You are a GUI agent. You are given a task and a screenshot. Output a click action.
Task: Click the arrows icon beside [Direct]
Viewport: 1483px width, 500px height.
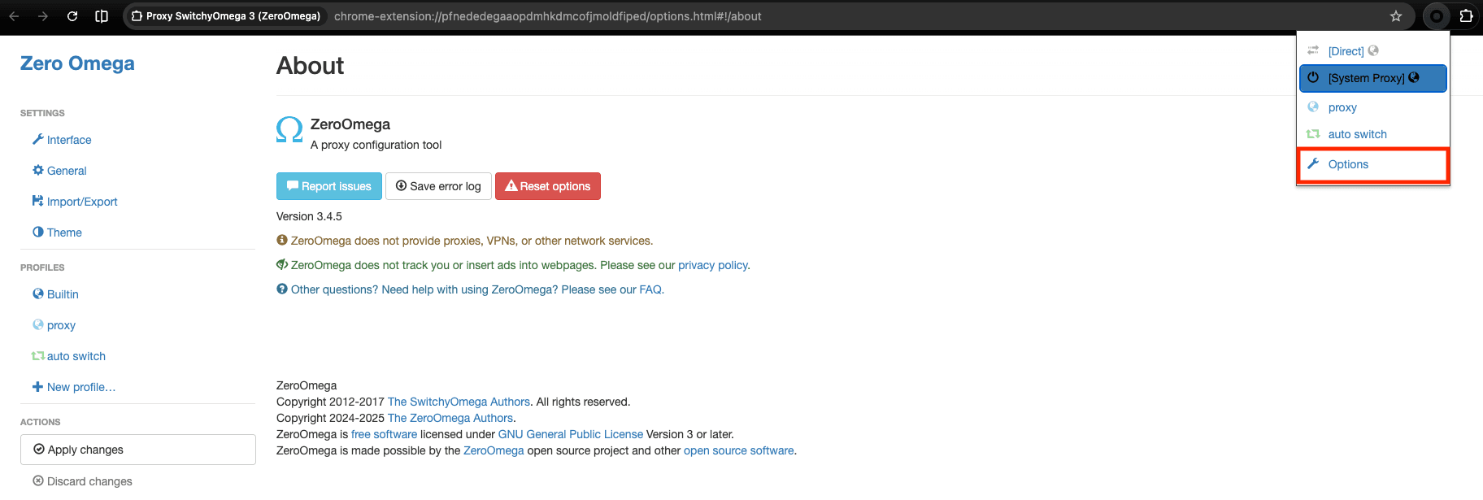point(1313,50)
